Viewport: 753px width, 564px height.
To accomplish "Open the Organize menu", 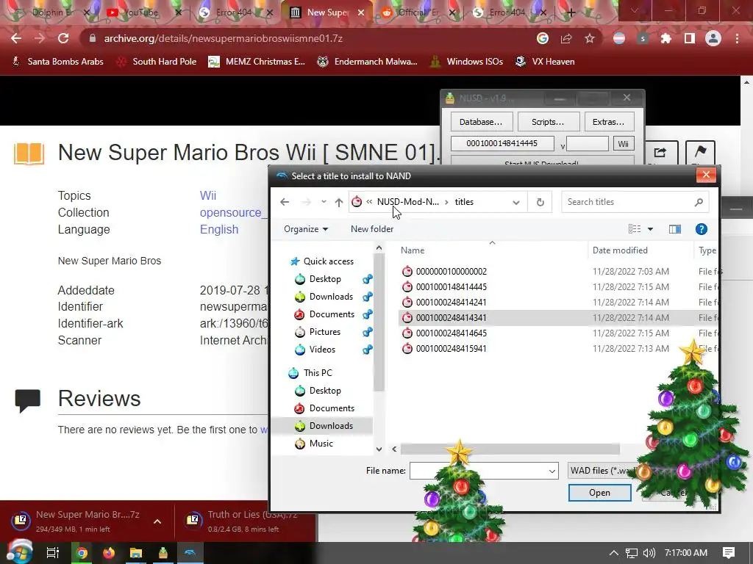I will (306, 229).
